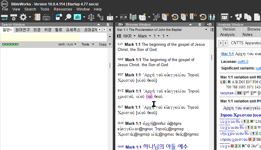Click previous arrow button beside CNTTS Apparatus

coord(221,43)
